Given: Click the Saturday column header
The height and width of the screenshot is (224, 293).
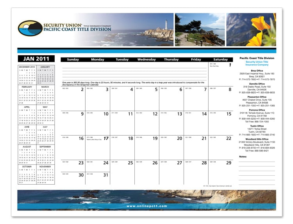Looking at the screenshot, I should coord(220,60).
